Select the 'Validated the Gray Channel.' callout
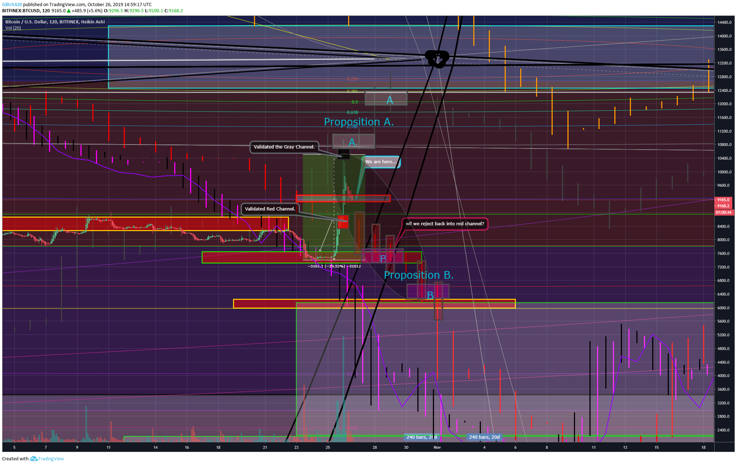Image resolution: width=737 pixels, height=465 pixels. (284, 147)
